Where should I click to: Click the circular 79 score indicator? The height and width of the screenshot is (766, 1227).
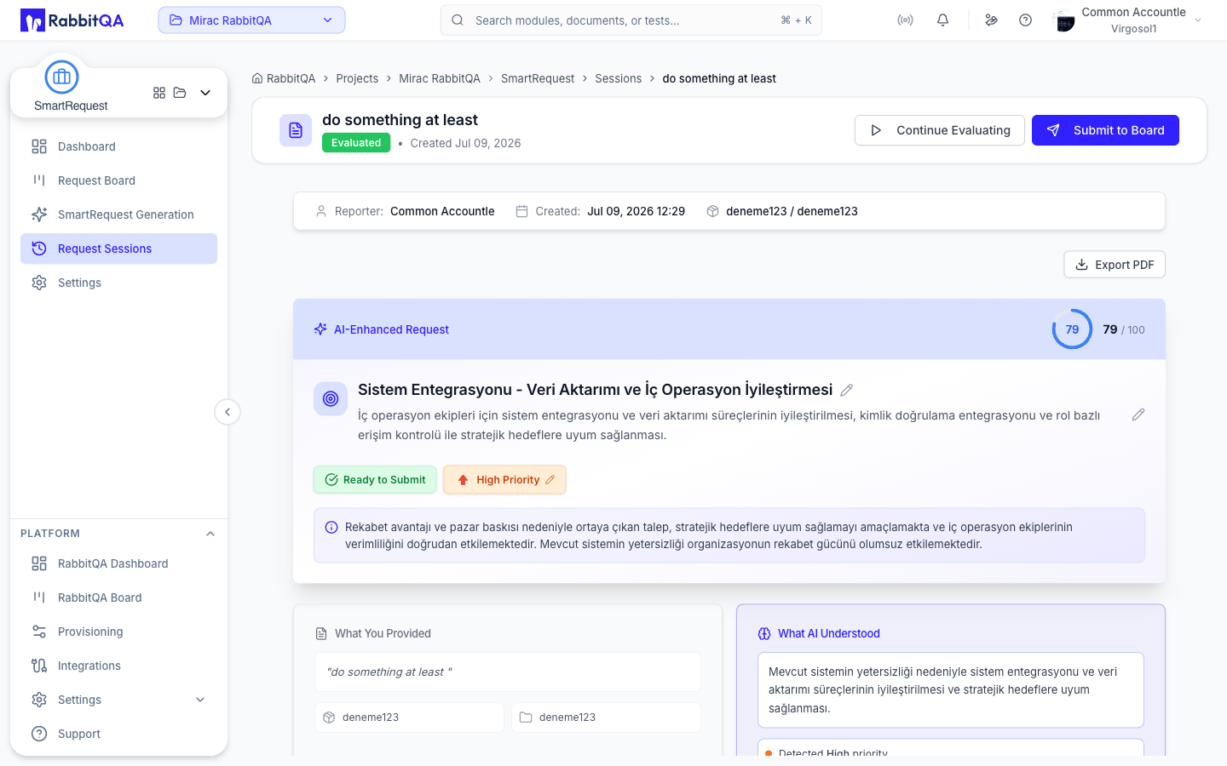pyautogui.click(x=1072, y=329)
